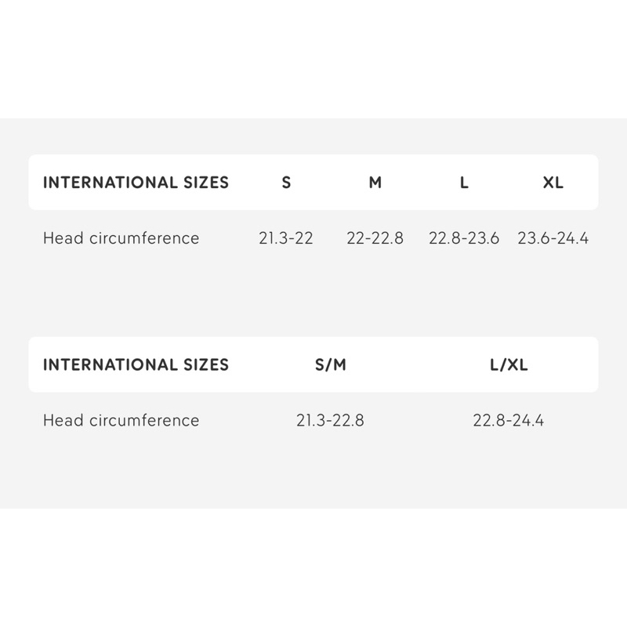627x627 pixels.
Task: Select the L size column header
Action: 464,183
